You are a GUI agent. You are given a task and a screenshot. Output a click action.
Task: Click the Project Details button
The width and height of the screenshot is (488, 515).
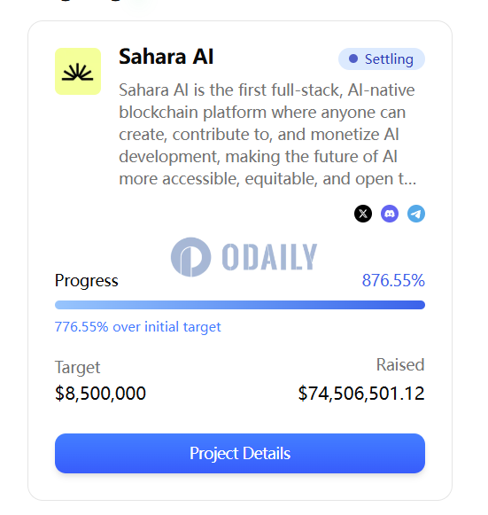tap(240, 453)
